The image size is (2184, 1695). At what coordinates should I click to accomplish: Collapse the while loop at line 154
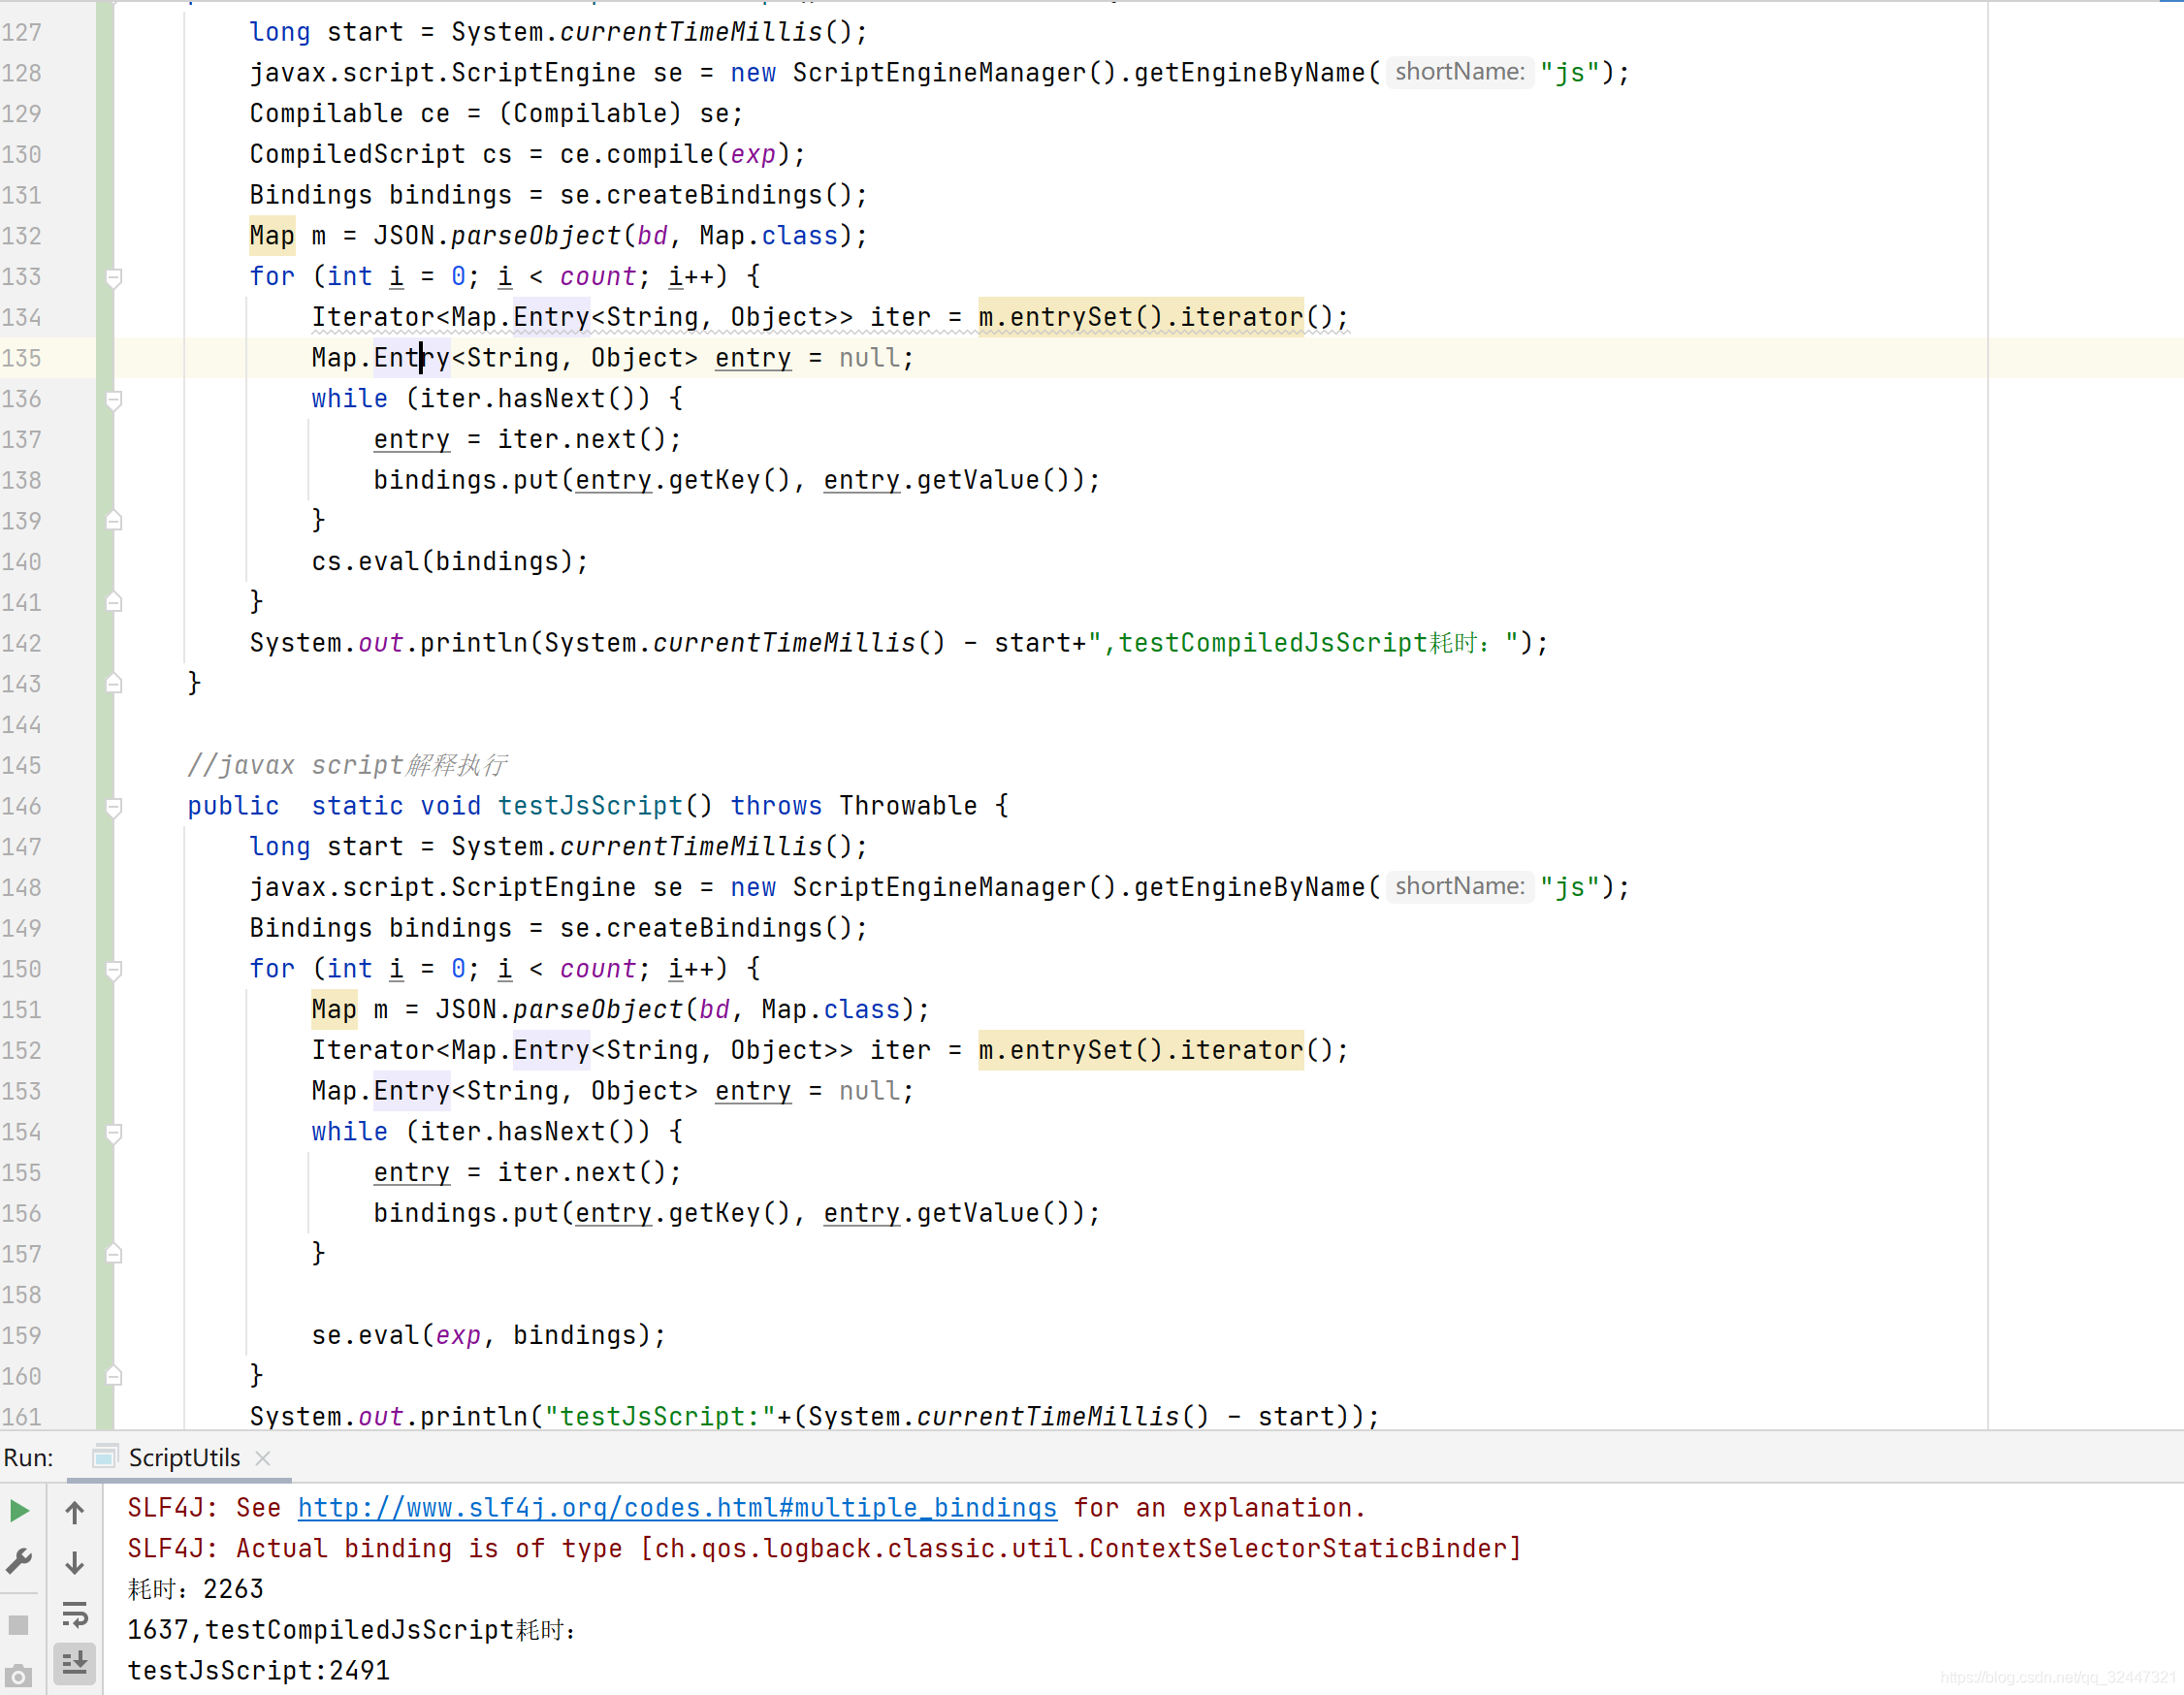pyautogui.click(x=113, y=1133)
